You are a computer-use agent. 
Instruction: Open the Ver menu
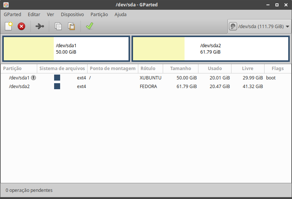pos(50,15)
